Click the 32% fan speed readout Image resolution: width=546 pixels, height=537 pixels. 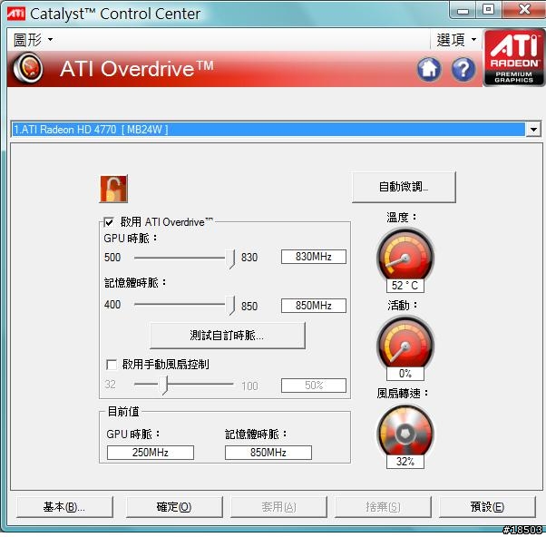coord(405,462)
